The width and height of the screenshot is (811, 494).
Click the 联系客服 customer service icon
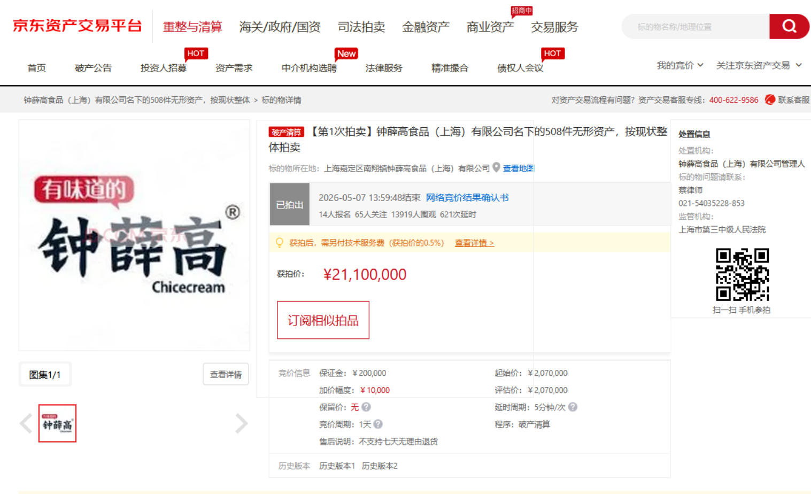click(x=770, y=99)
